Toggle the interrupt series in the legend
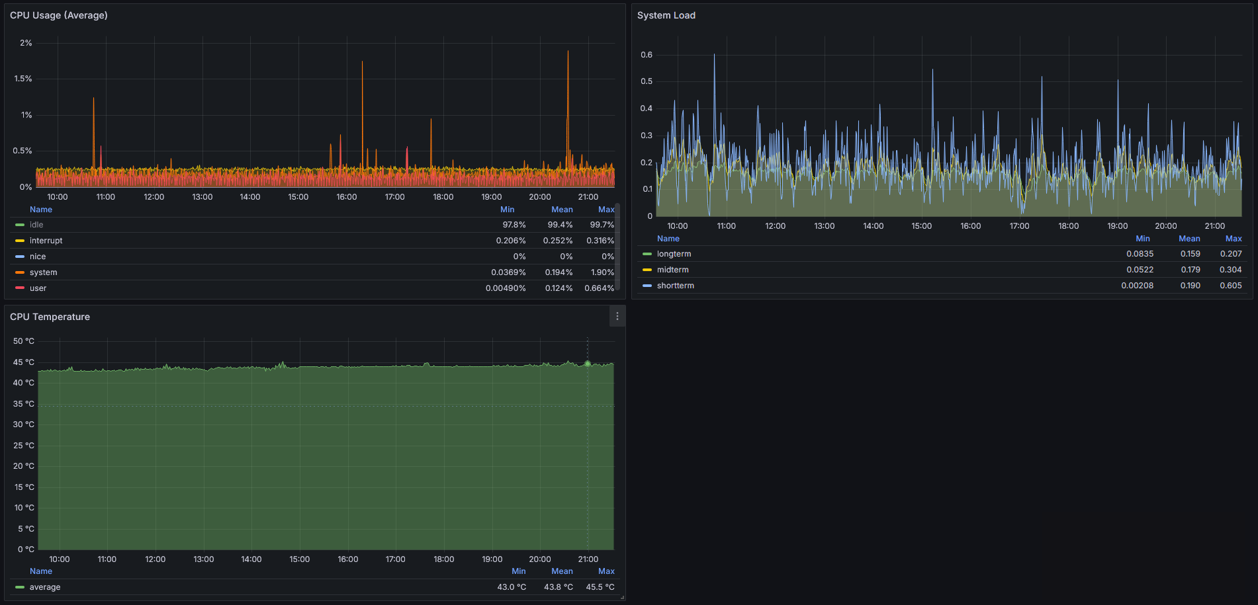This screenshot has width=1258, height=605. click(46, 241)
